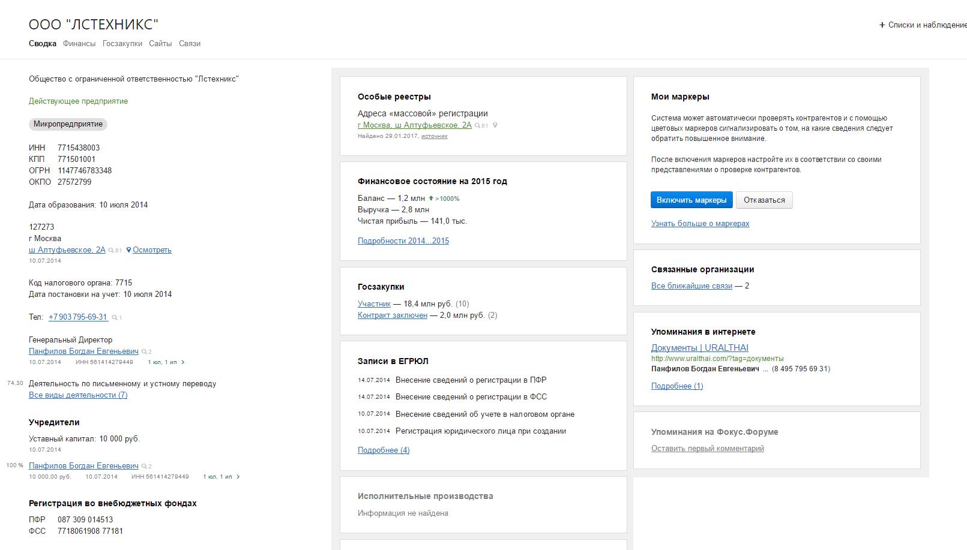Click КПП value 771501001
The image size is (967, 550).
(x=76, y=159)
